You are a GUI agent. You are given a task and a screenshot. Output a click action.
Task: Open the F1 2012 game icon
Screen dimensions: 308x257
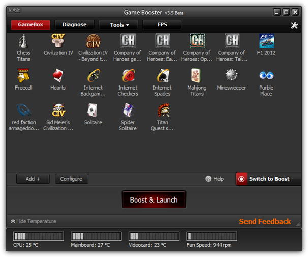(266, 41)
